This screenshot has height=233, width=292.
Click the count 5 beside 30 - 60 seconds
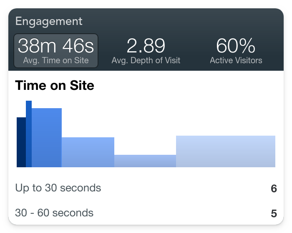[x=274, y=214]
